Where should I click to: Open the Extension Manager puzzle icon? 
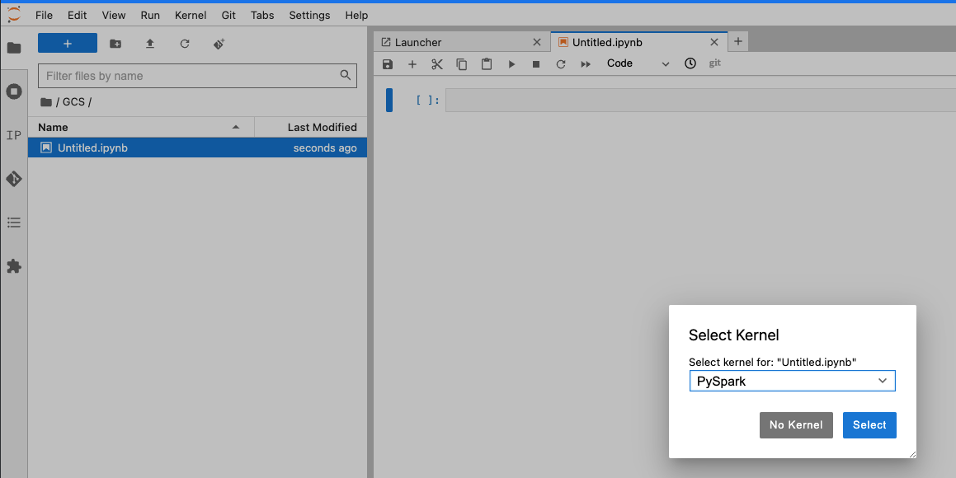click(x=14, y=266)
